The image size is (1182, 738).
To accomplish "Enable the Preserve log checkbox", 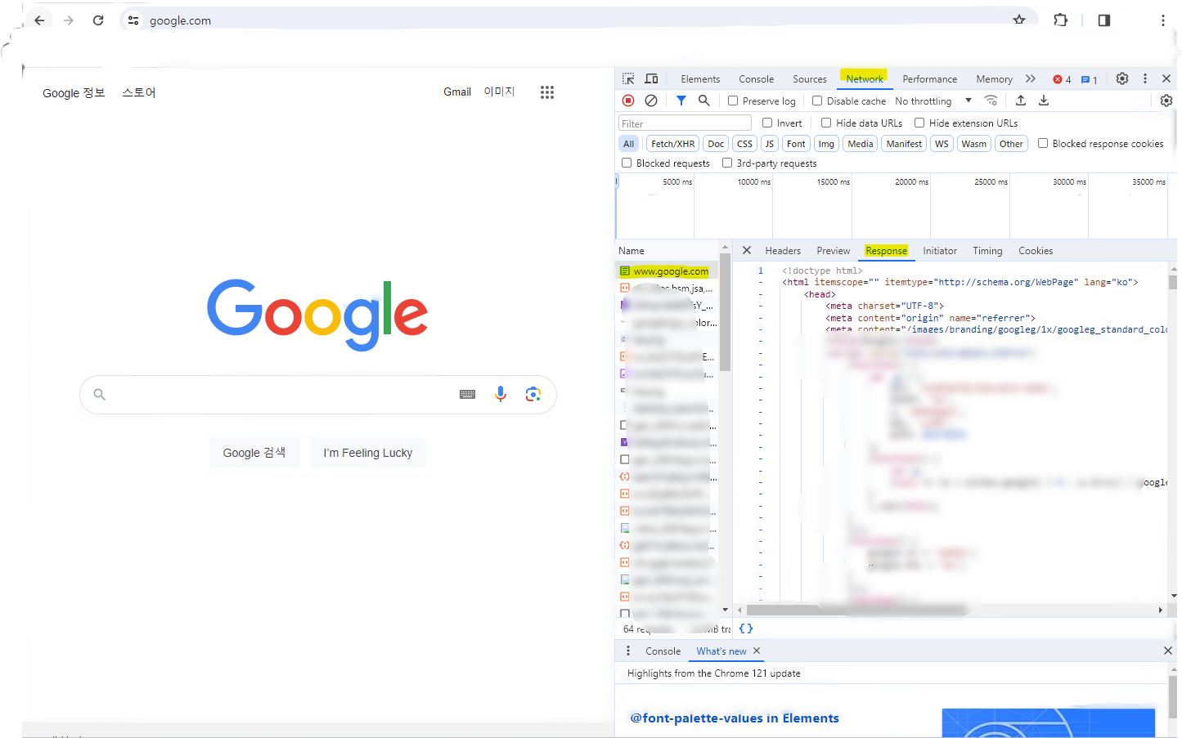I will pos(733,101).
